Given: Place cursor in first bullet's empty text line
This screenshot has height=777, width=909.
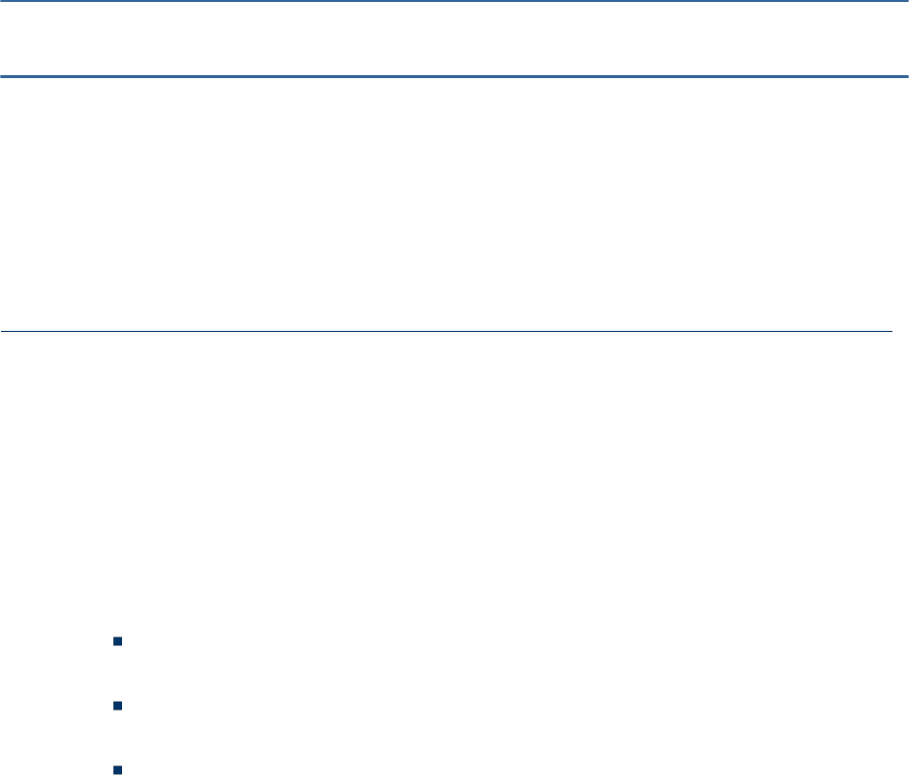Looking at the screenshot, I should click(510, 641).
